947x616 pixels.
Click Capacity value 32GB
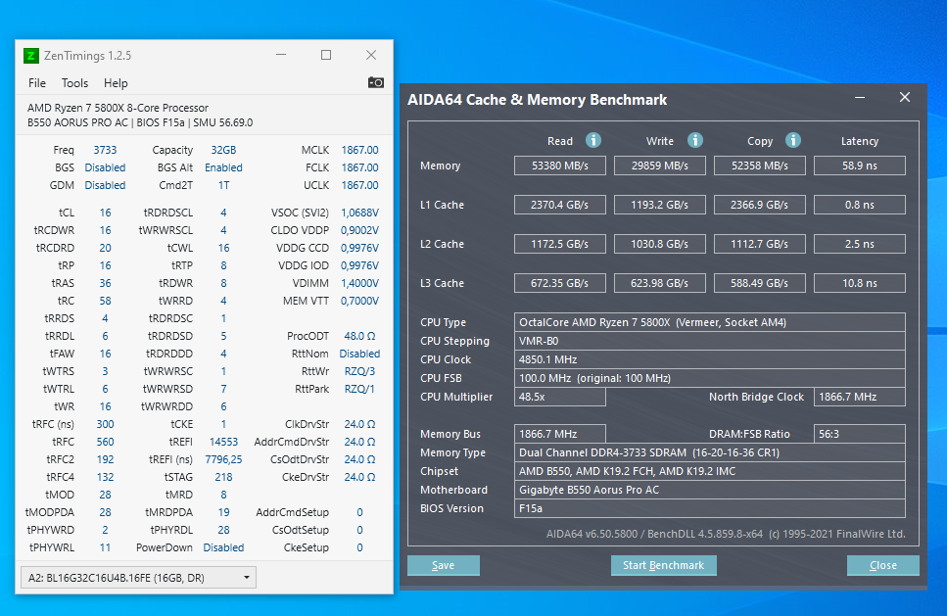(x=223, y=150)
